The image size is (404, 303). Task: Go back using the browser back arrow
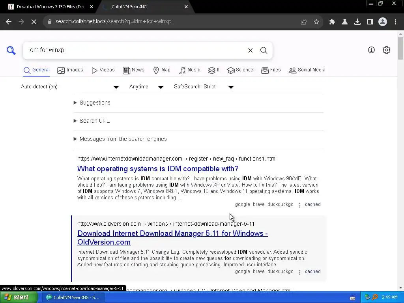pyautogui.click(x=9, y=22)
